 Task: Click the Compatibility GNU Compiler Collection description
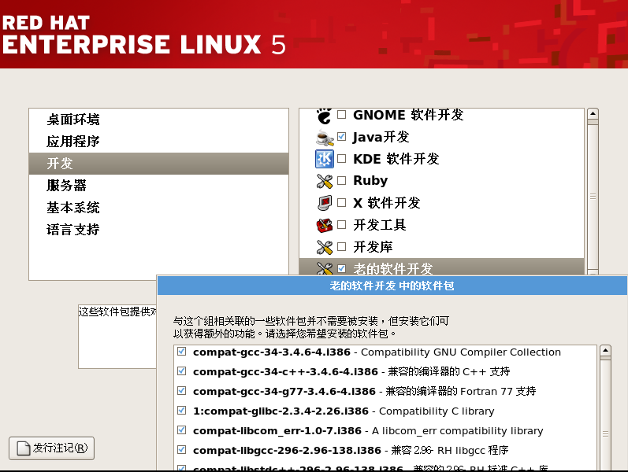click(461, 352)
